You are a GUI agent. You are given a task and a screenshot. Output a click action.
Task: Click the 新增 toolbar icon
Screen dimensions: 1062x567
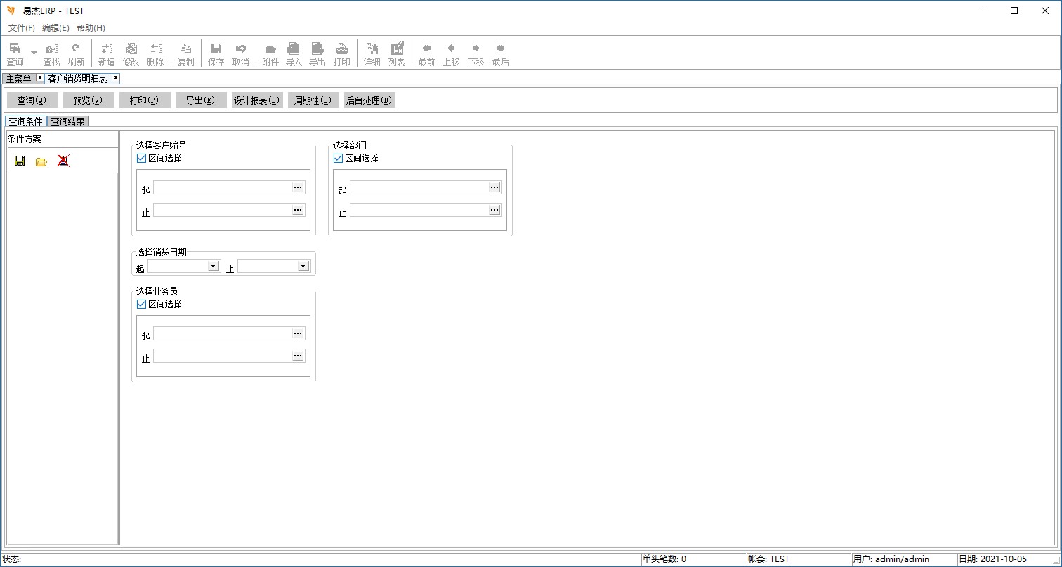106,53
